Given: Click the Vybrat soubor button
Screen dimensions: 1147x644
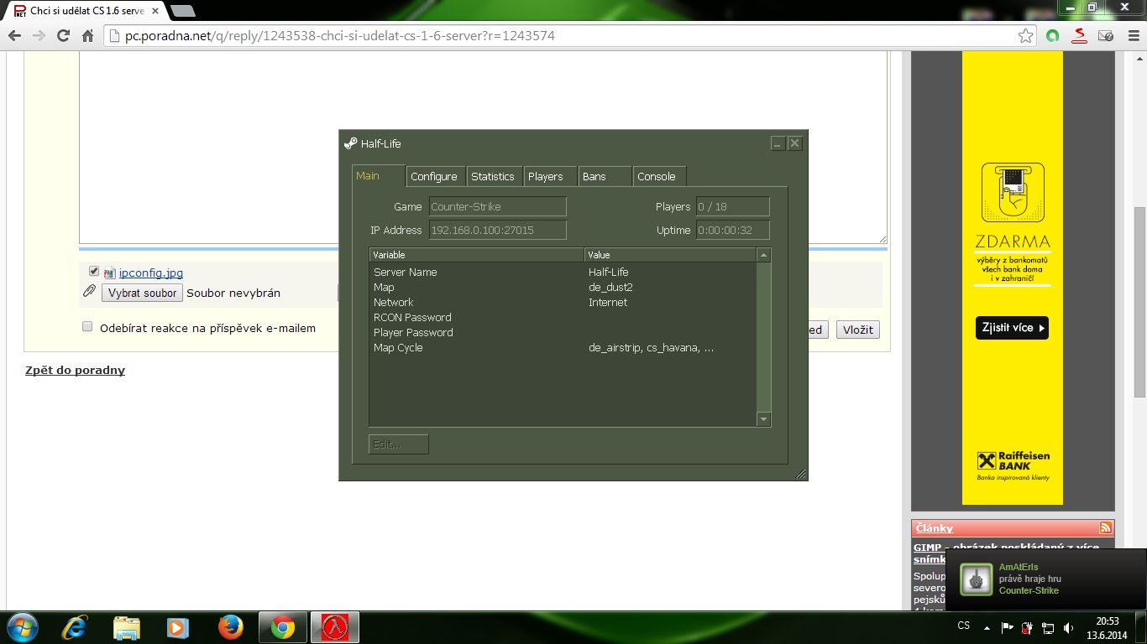Looking at the screenshot, I should 143,293.
